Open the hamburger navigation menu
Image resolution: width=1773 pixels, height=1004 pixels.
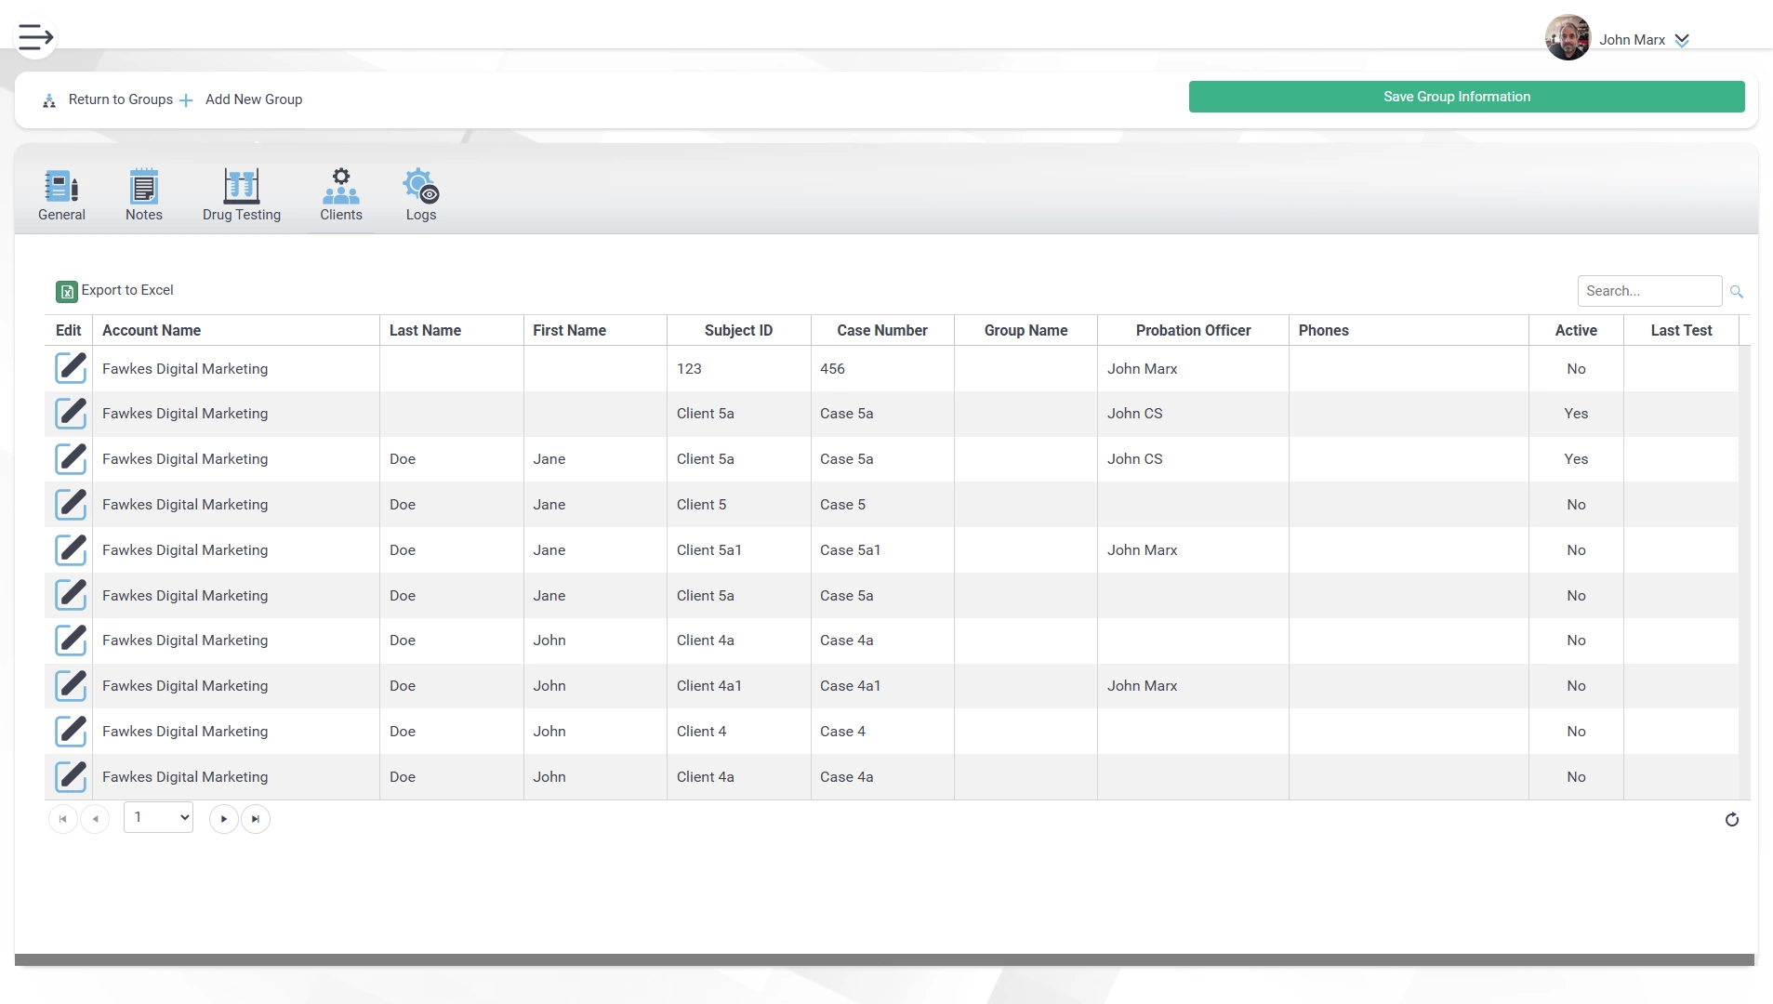click(35, 37)
